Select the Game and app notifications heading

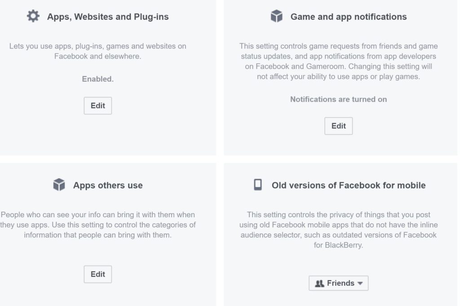click(349, 17)
